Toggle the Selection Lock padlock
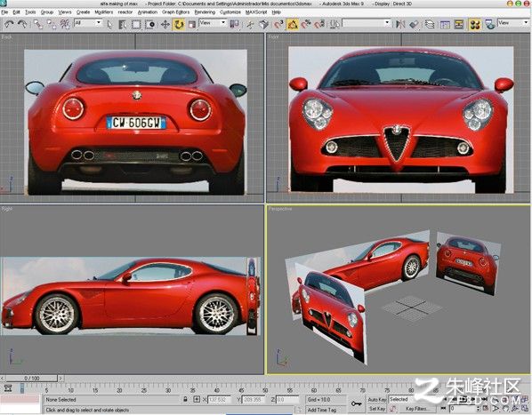 185,399
